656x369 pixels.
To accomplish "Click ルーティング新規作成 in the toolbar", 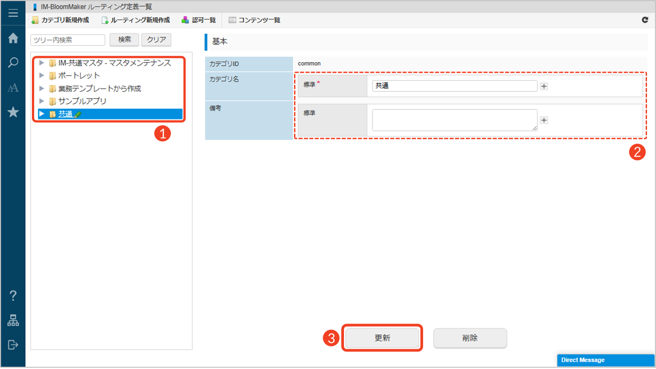I will coord(136,20).
